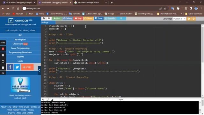
Task: Stop the screen recording red square
Action: (3, 49)
